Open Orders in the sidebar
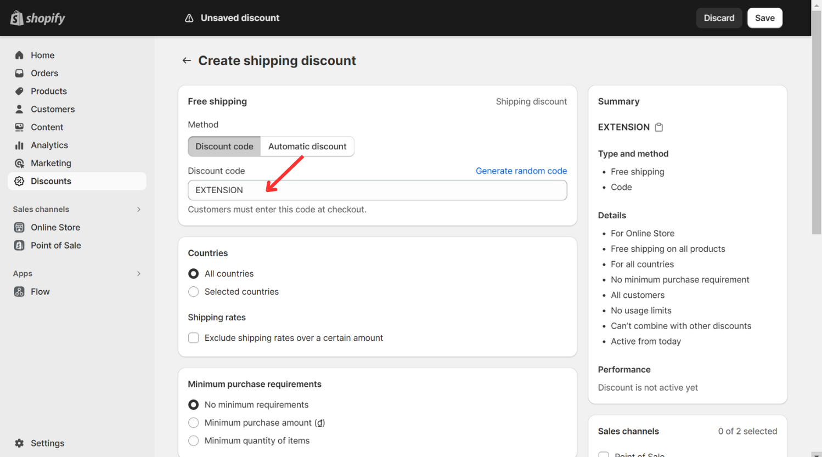The width and height of the screenshot is (822, 457). pyautogui.click(x=77, y=73)
